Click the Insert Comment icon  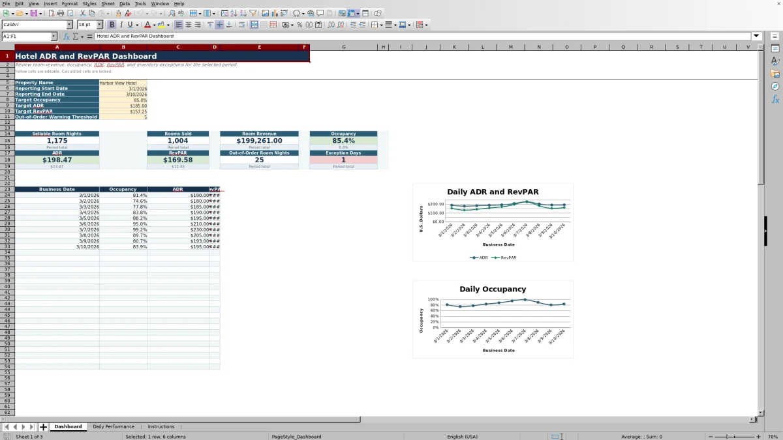(x=320, y=13)
